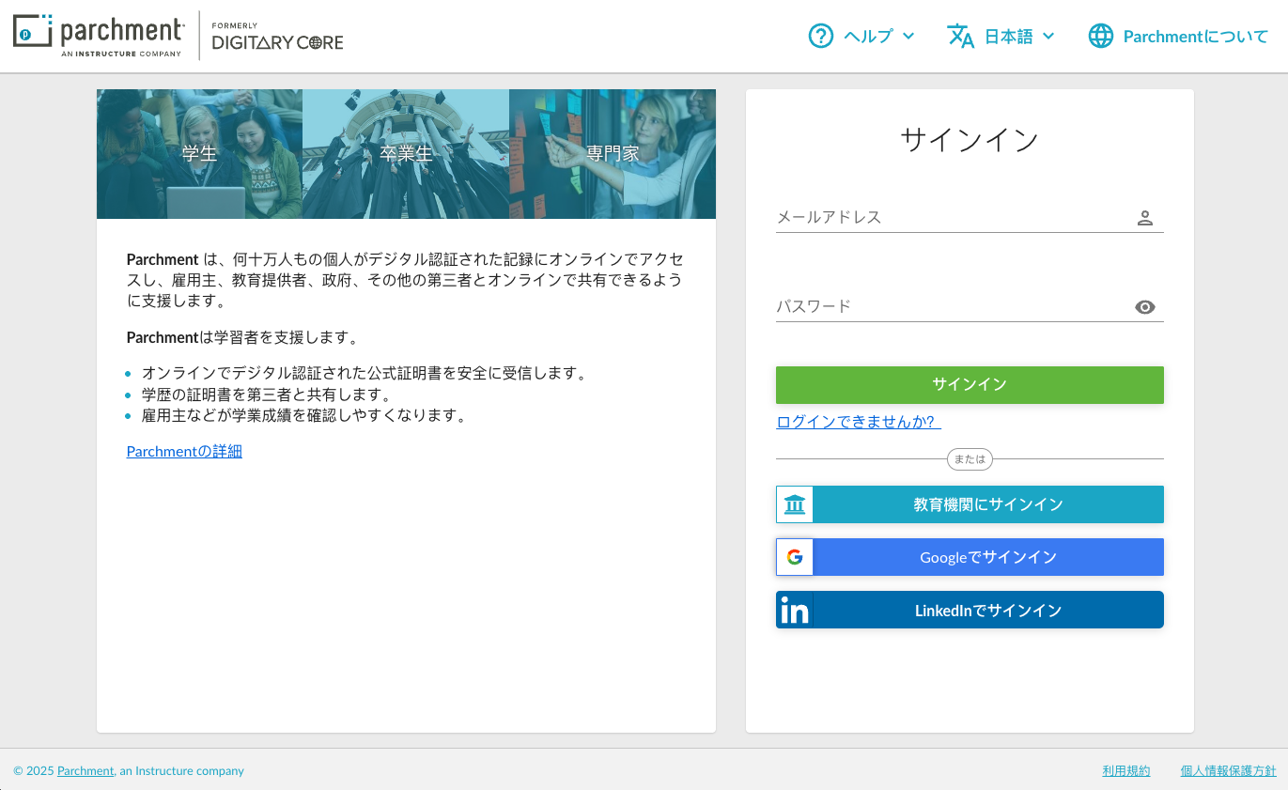The width and height of the screenshot is (1288, 790).
Task: Click the Googleでサインイン button
Action: point(970,557)
